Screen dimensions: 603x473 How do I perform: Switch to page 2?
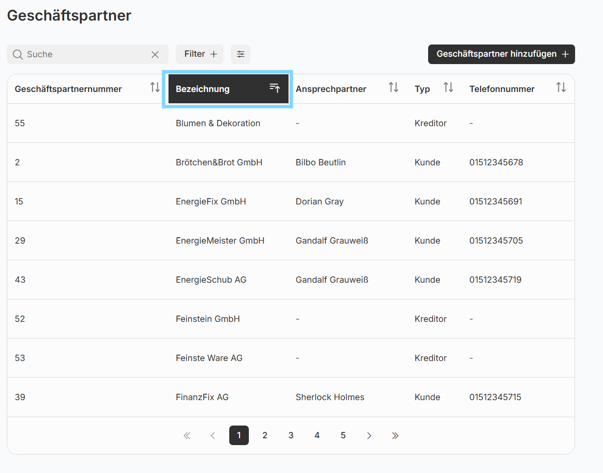point(265,435)
